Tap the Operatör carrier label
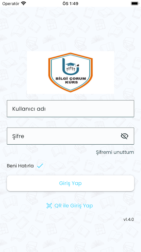The width and height of the screenshot is (141, 252). (11, 3)
